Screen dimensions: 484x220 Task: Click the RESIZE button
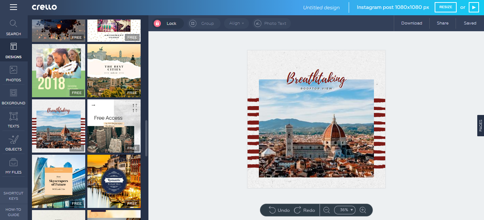pos(445,7)
